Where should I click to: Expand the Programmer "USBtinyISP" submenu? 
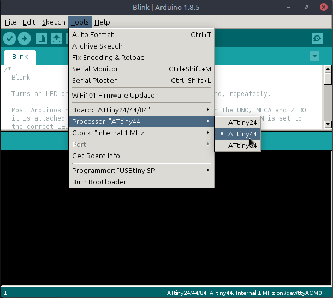click(x=141, y=170)
